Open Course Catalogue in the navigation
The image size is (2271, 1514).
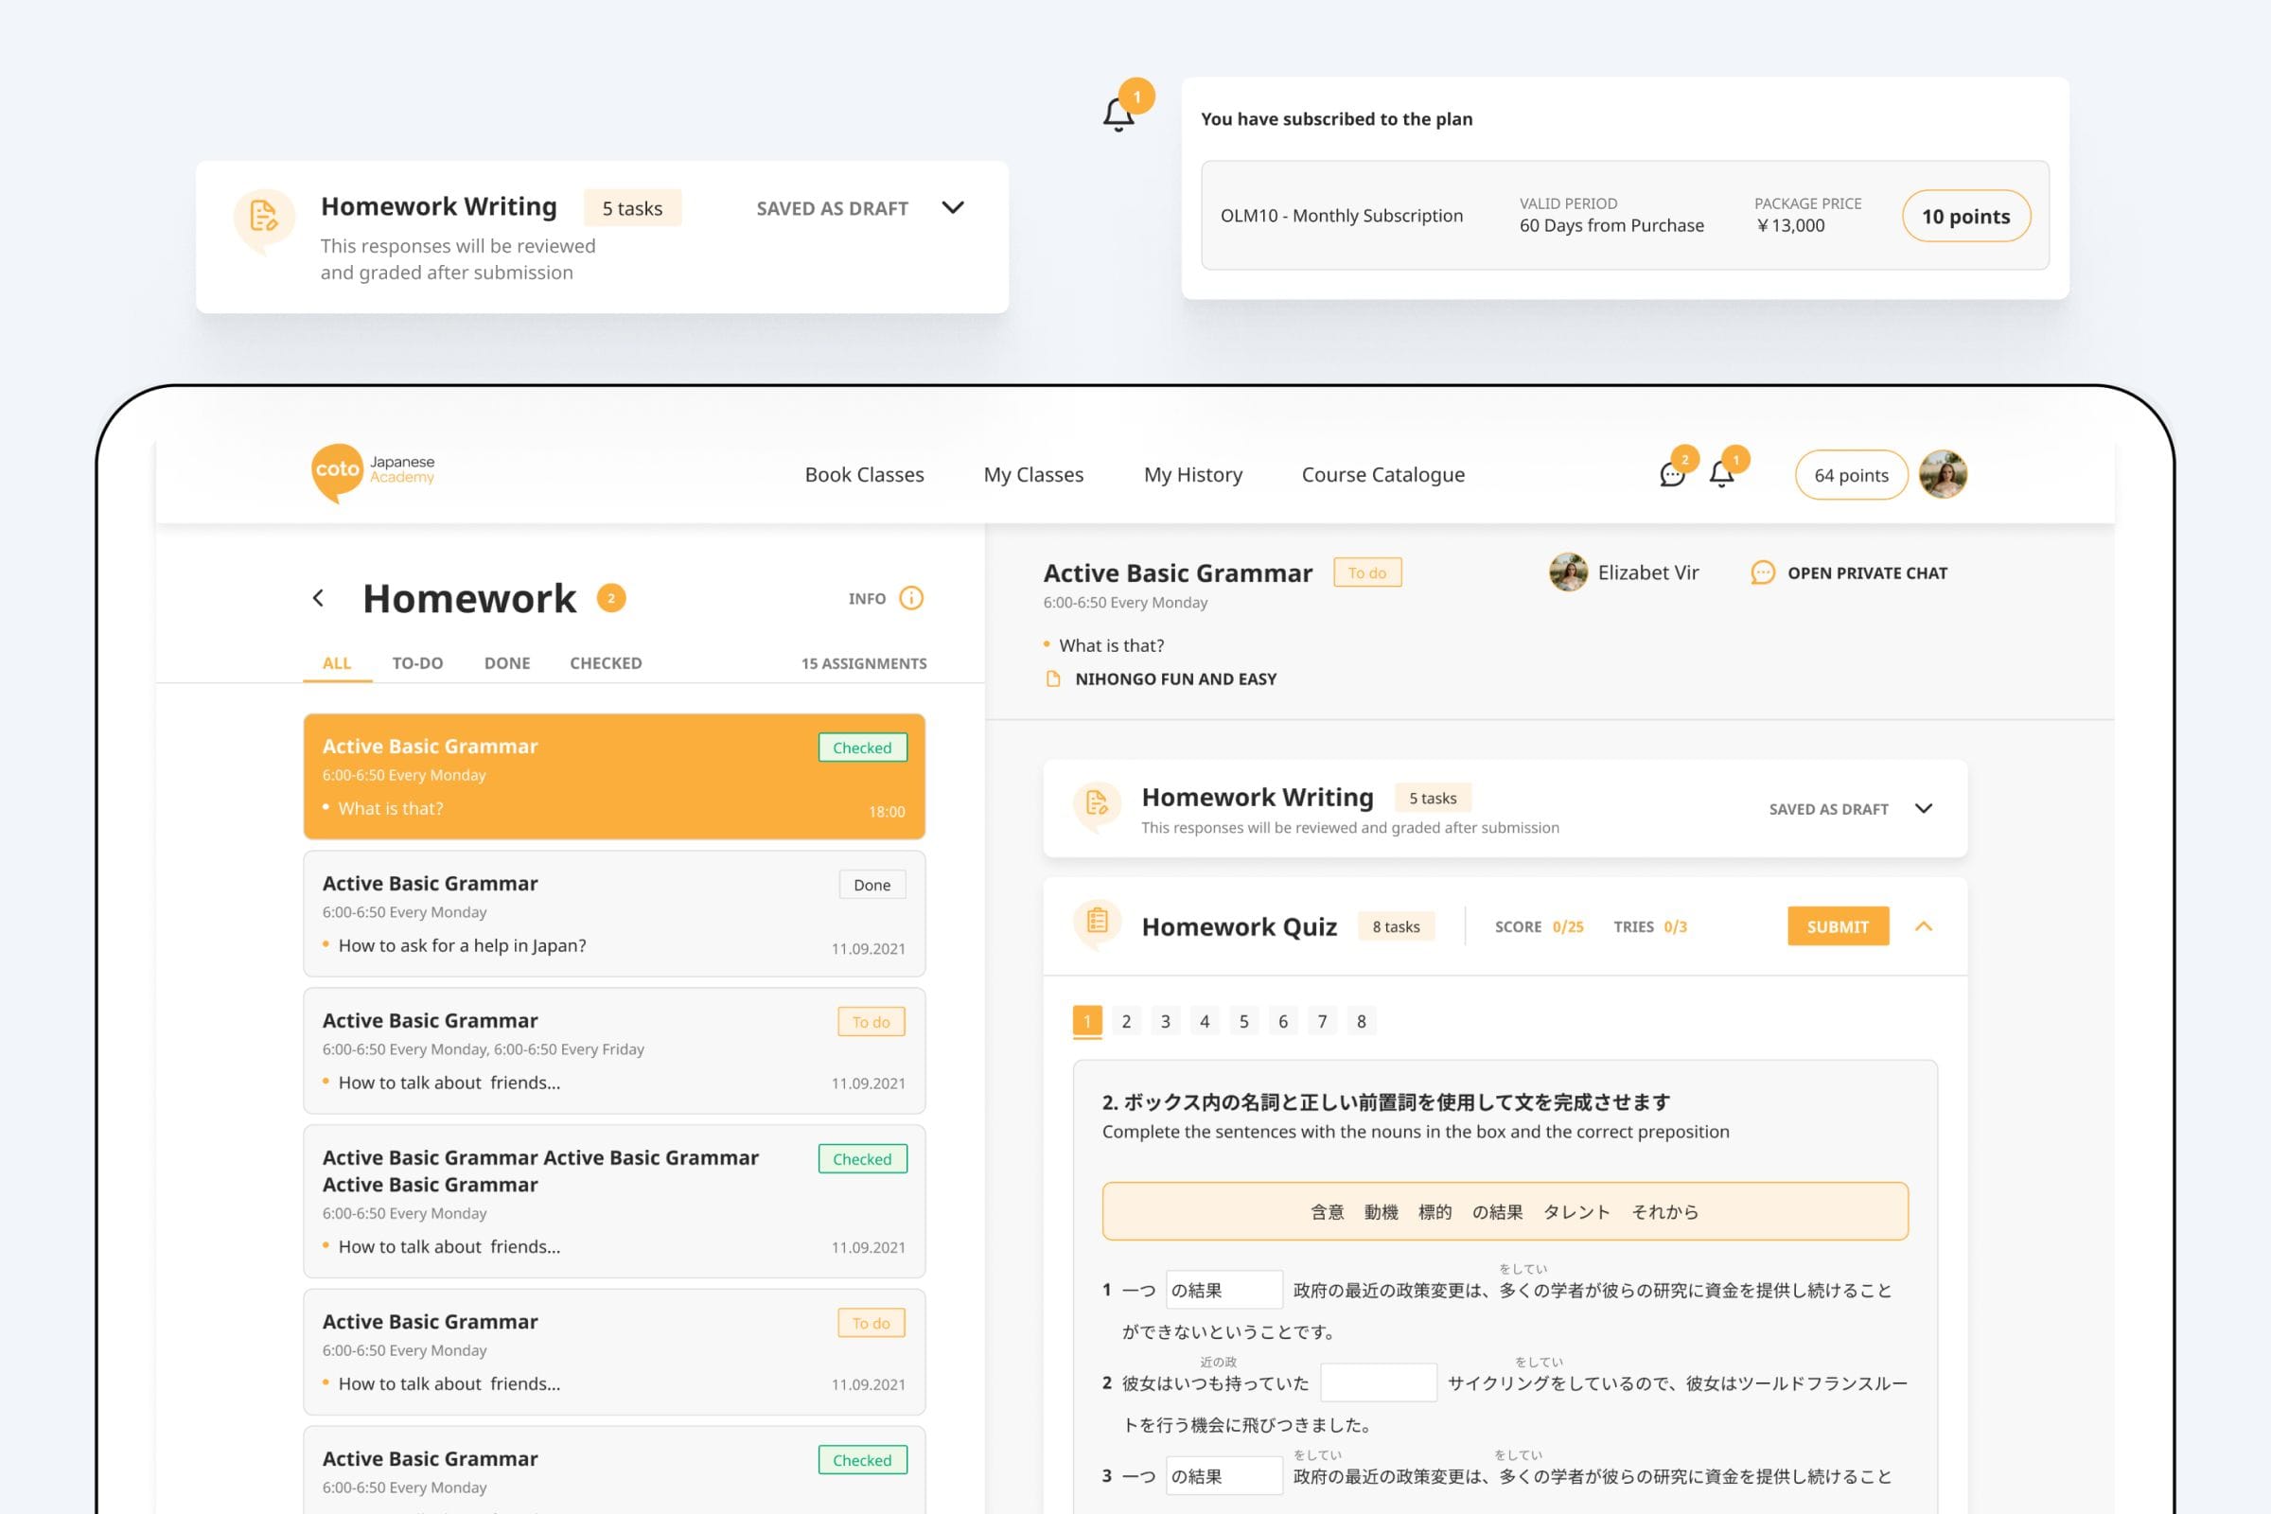(1382, 474)
